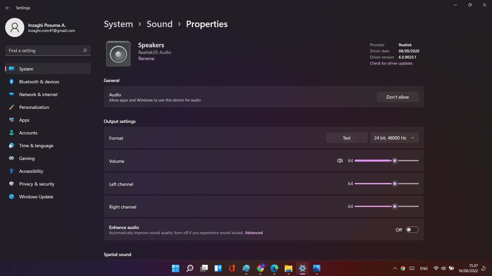Viewport: 492px width, 276px height.
Task: Click the Accessibility figure icon
Action: (12, 171)
